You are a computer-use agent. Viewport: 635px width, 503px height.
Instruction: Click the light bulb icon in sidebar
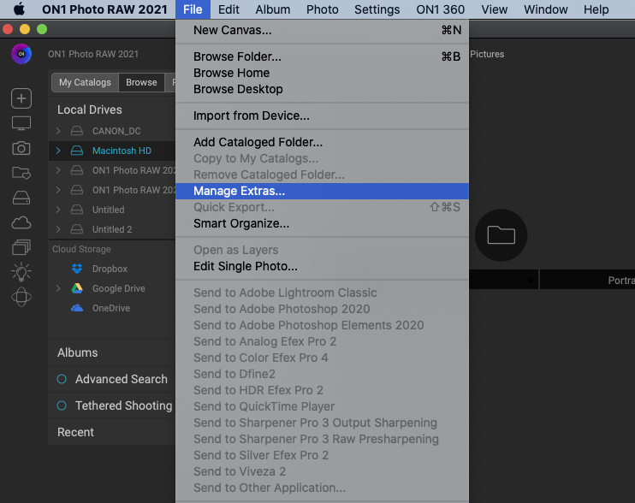click(21, 272)
